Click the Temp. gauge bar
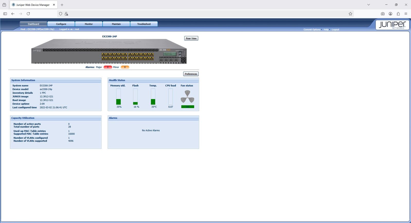 tap(153, 97)
